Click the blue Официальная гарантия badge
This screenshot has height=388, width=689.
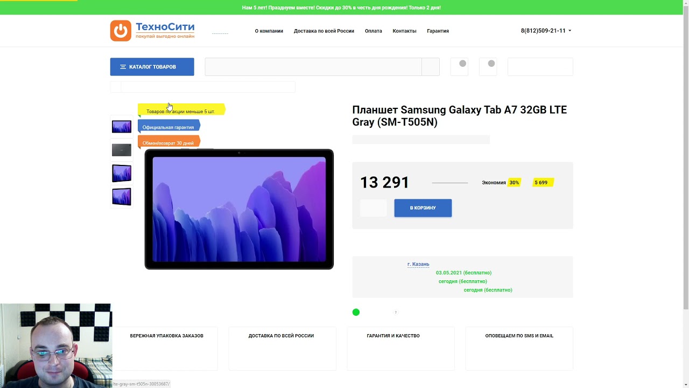pos(168,127)
